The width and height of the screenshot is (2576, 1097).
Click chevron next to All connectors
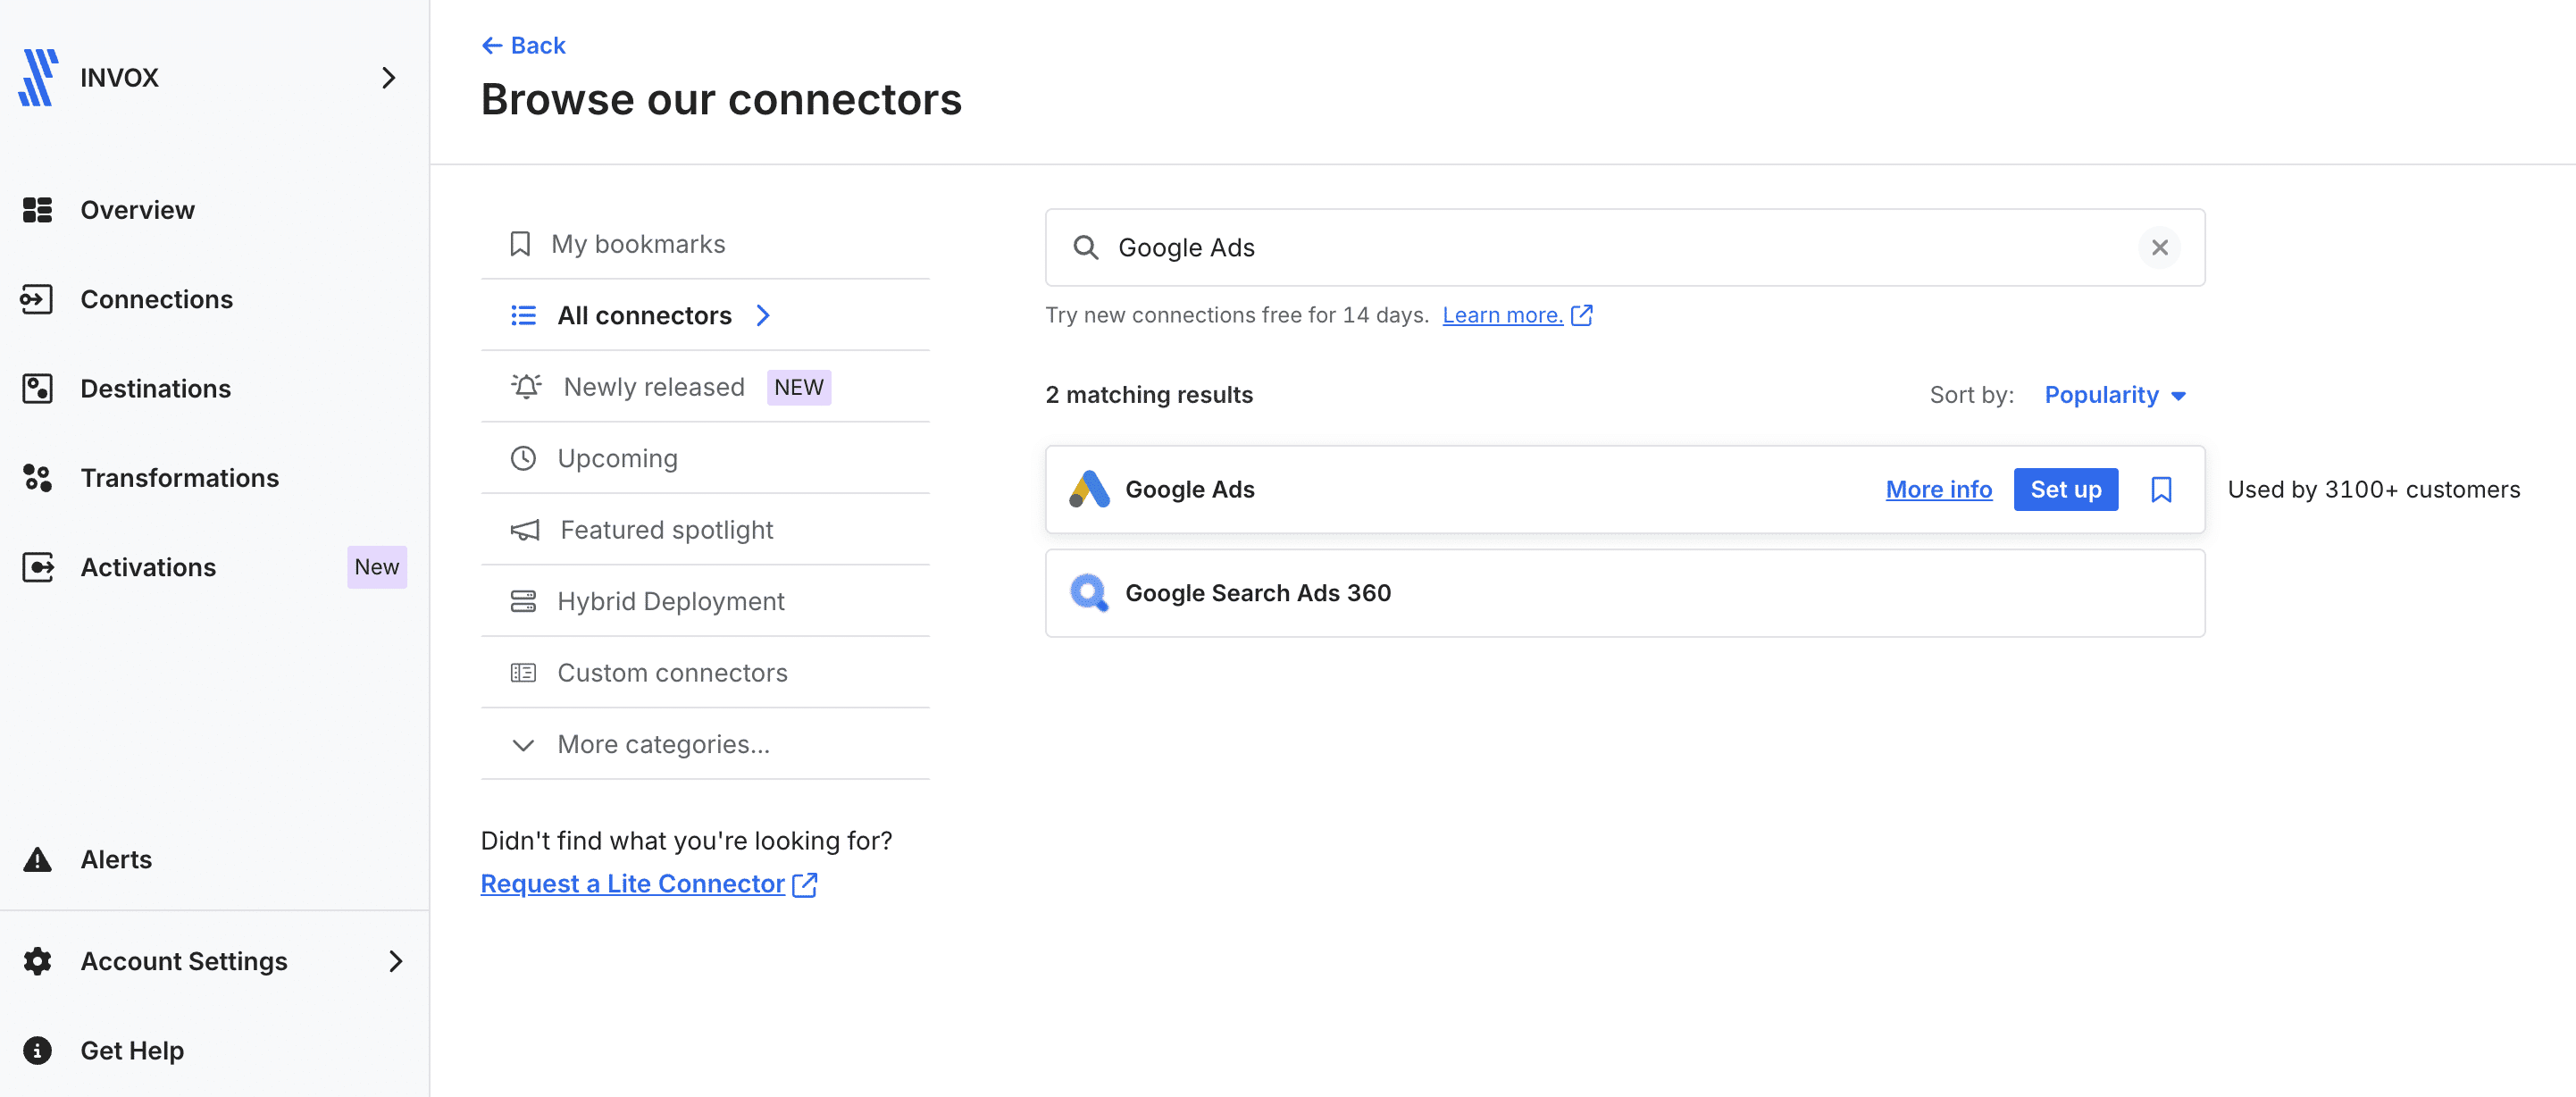[763, 315]
